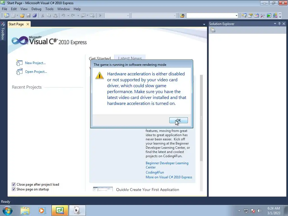Open the Undo history dropdown arrow
The image size is (288, 216).
point(68,16)
